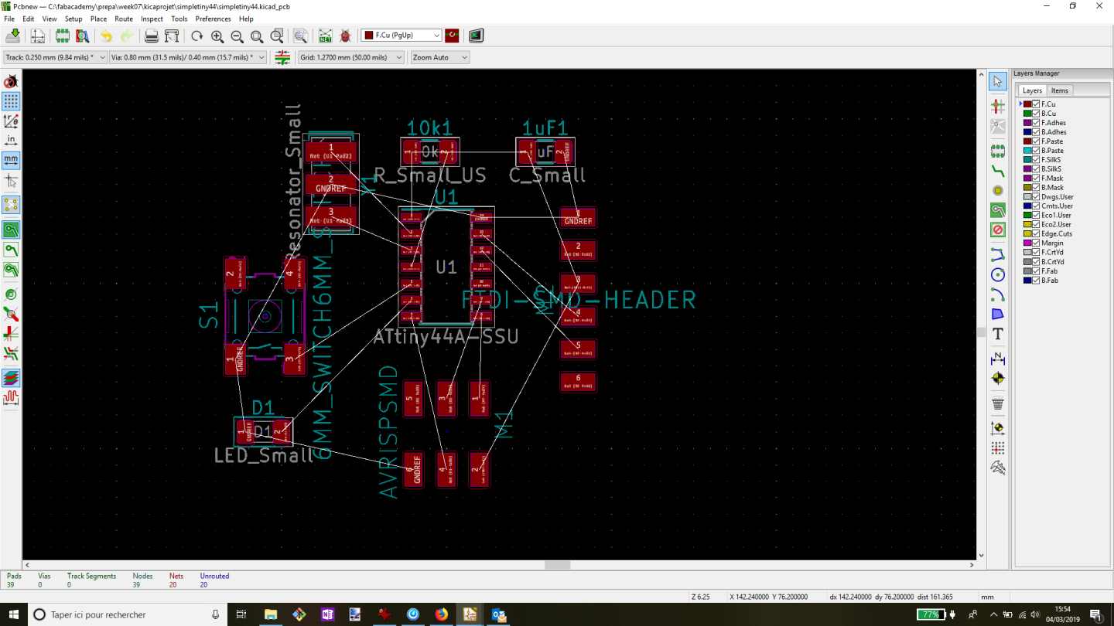Viewport: 1114px width, 626px height.
Task: Click the F.Paste layer color swatch
Action: (x=1027, y=141)
